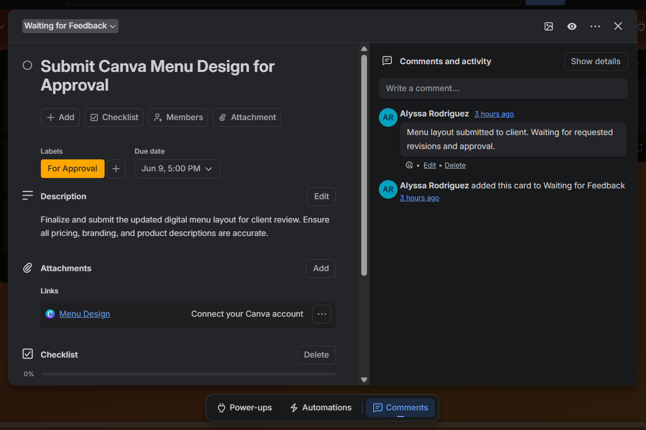
Task: Click the card details scrollbar thumb
Action: 364,165
